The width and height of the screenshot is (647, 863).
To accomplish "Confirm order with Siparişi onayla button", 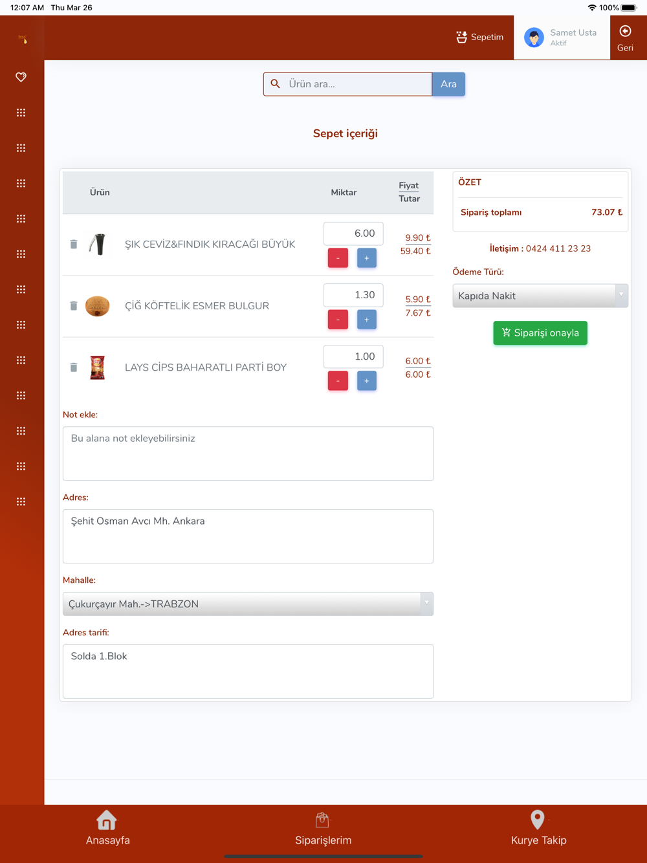I will pyautogui.click(x=540, y=333).
